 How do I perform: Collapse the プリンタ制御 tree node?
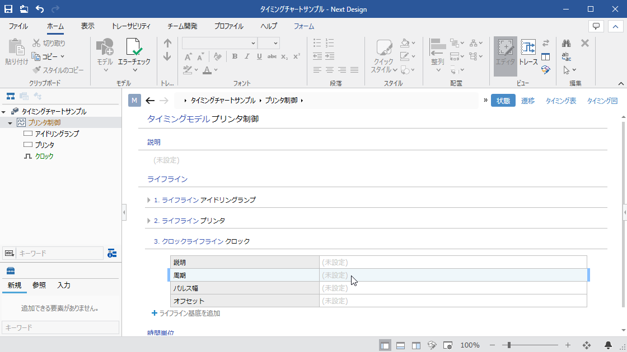click(x=11, y=123)
